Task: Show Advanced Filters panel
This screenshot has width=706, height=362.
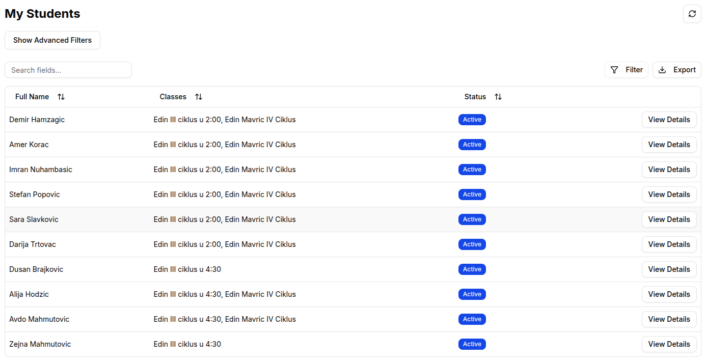Action: [52, 40]
